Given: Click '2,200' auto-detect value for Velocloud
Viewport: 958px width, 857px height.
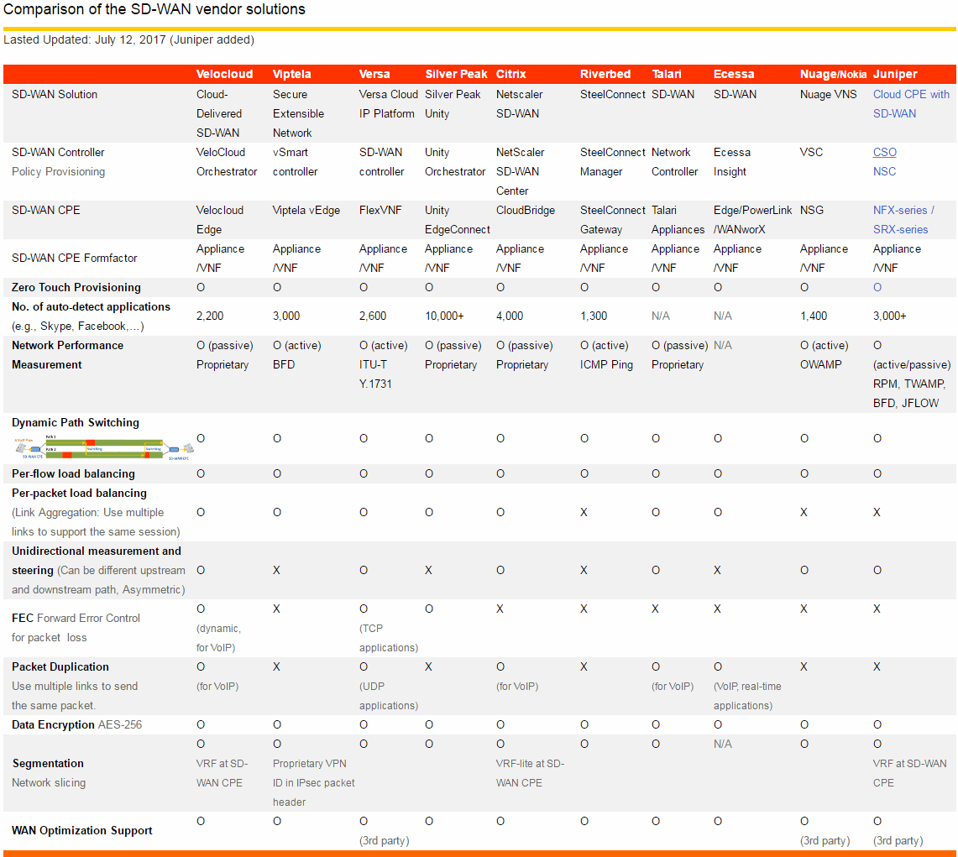Looking at the screenshot, I should 210,316.
